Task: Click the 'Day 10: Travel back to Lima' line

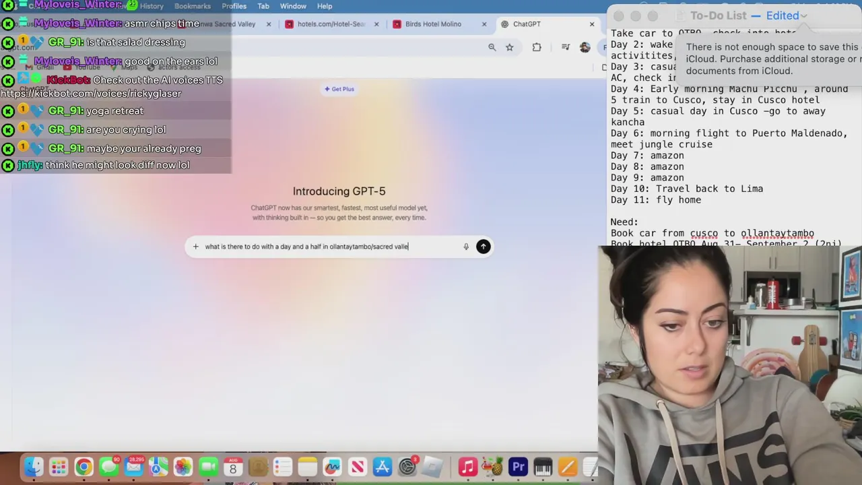Action: click(686, 189)
